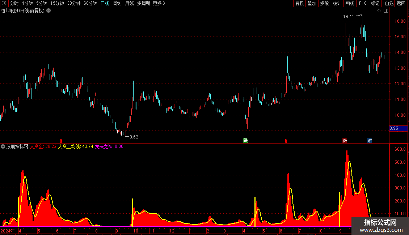Viewport: 409px width, 235px height.
Task: Open the 复权 adjustment menu
Action: [x=299, y=3]
